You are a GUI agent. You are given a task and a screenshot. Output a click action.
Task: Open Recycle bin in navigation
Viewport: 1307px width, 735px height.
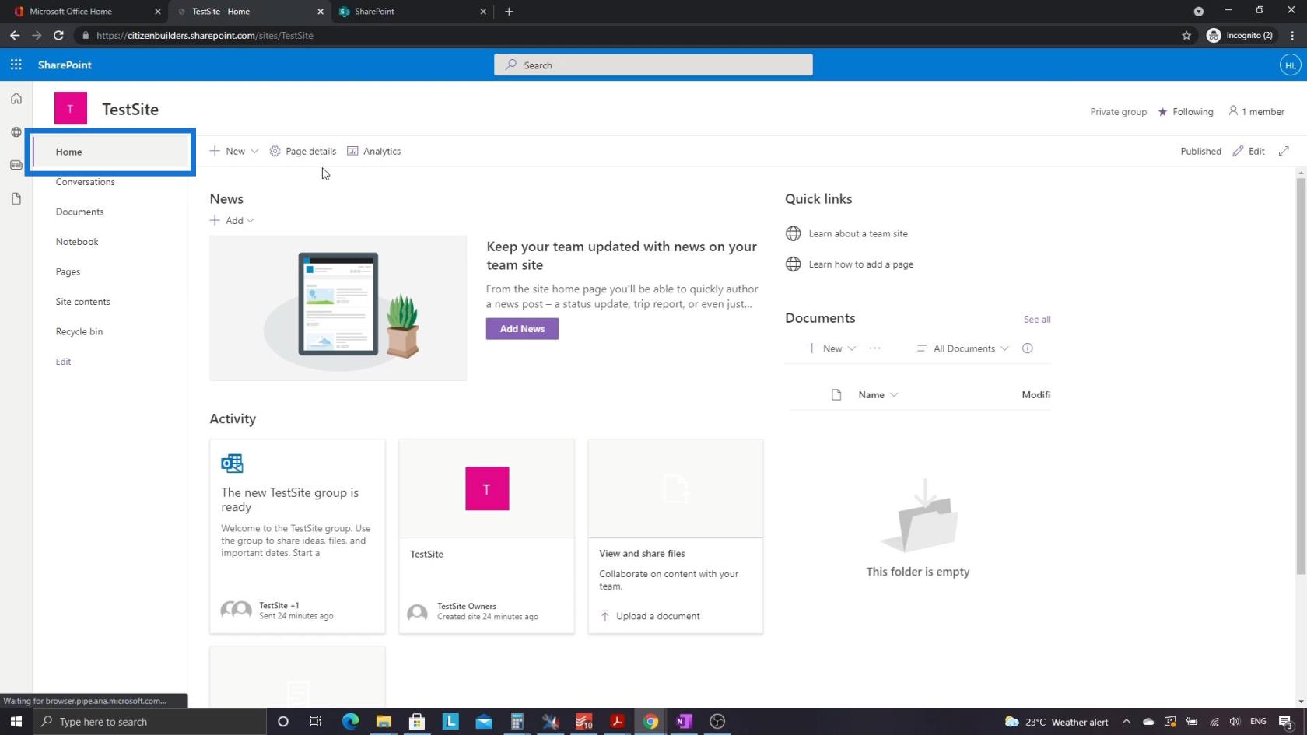pyautogui.click(x=79, y=332)
